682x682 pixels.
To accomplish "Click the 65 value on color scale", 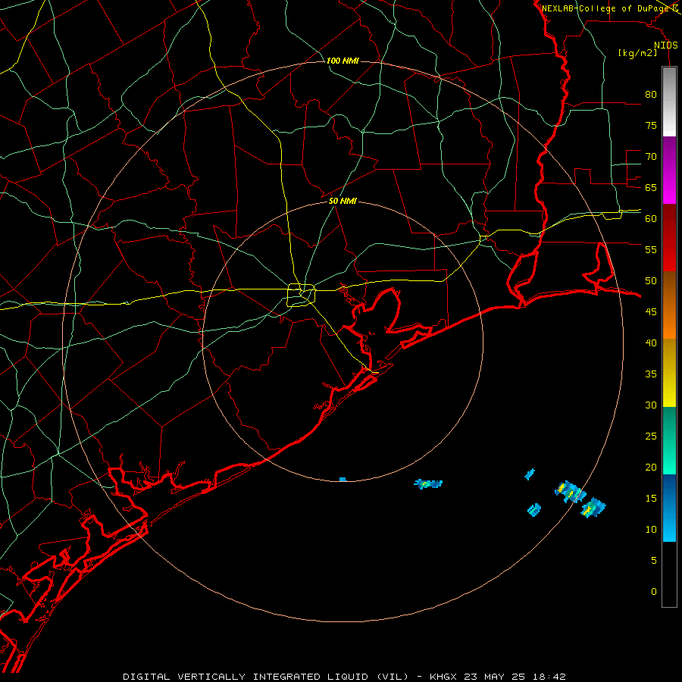I will tap(651, 187).
